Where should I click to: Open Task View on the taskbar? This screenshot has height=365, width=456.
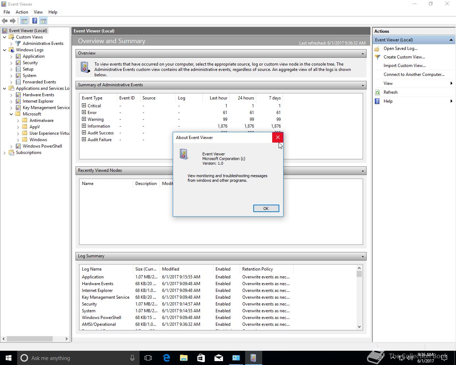click(148, 358)
